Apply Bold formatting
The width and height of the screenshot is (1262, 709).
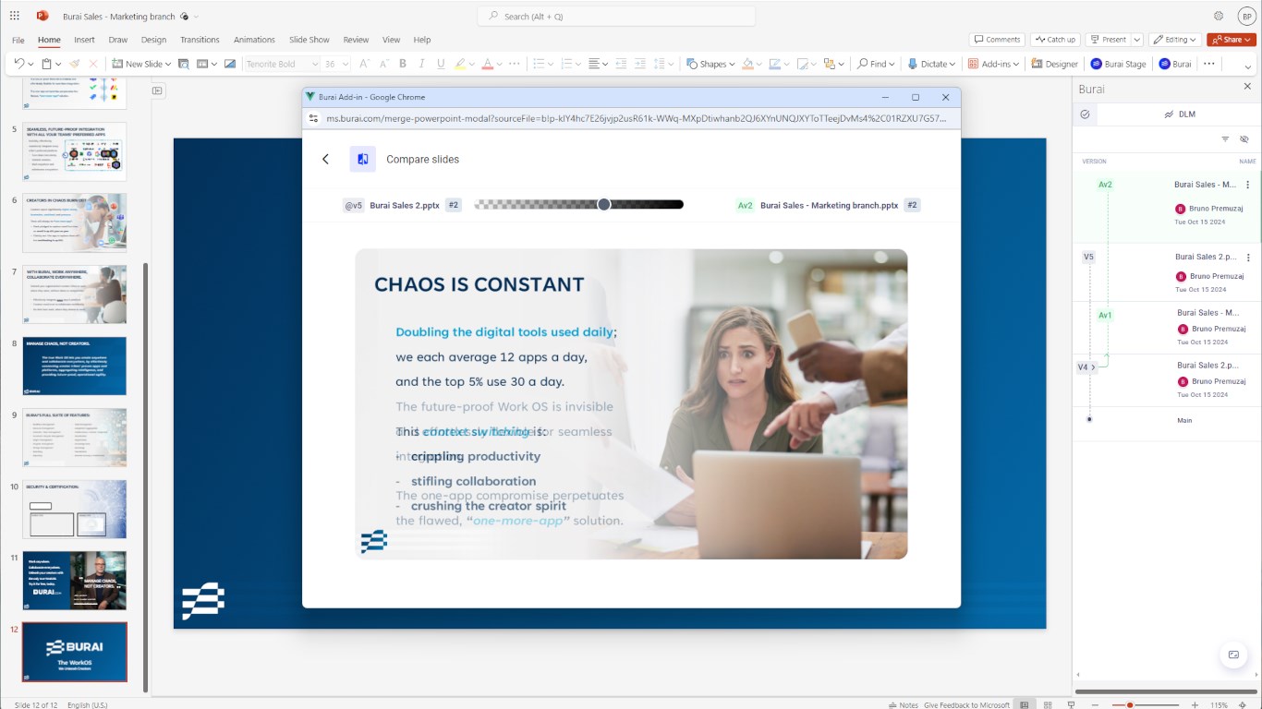[x=403, y=64]
